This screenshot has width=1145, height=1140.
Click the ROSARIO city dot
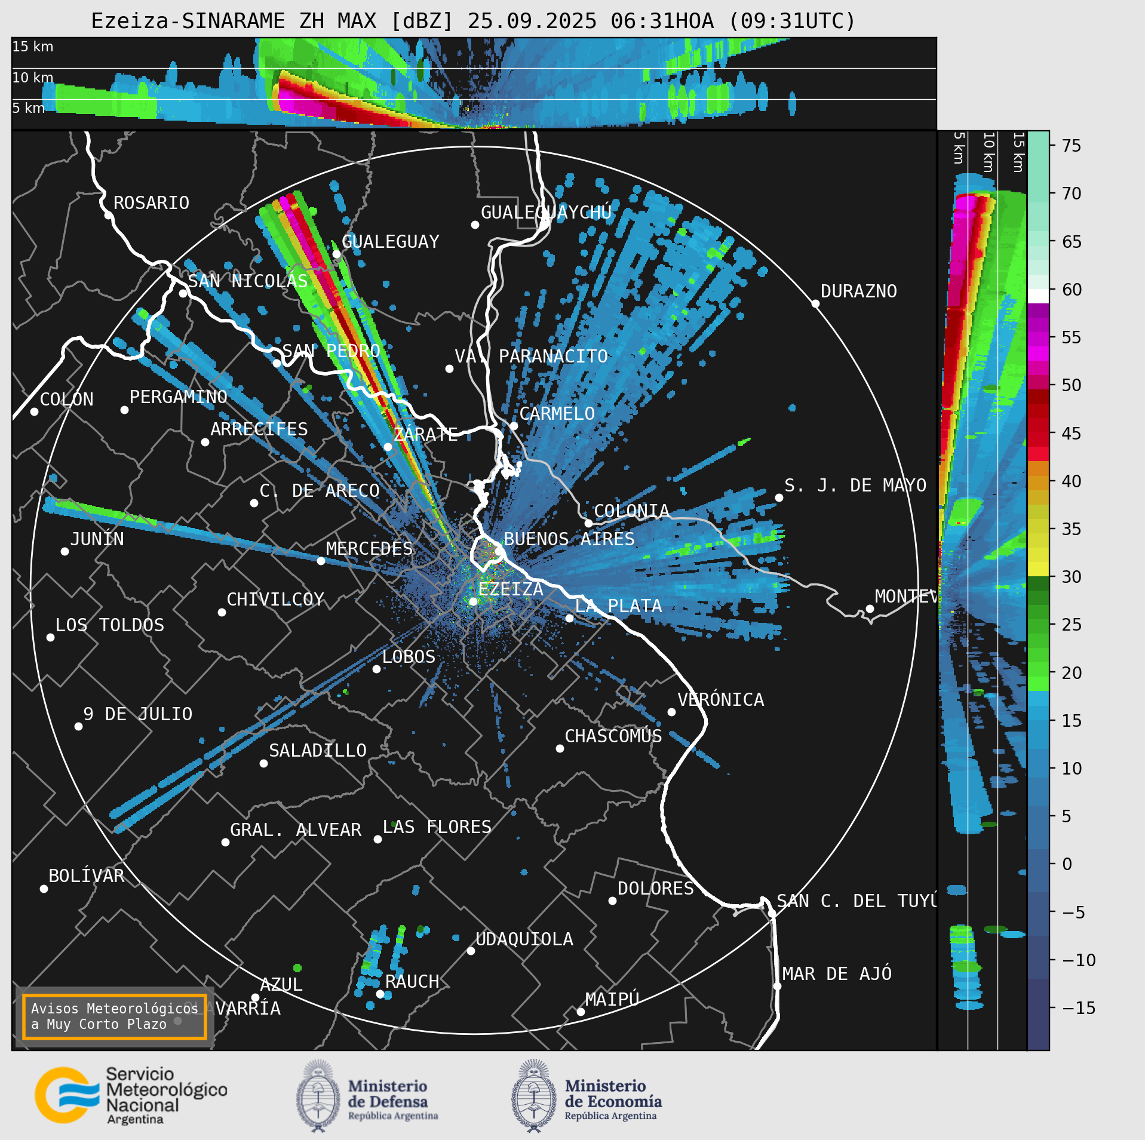point(108,215)
